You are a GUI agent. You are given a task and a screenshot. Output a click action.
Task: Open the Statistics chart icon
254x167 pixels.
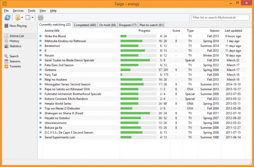coord(6,46)
